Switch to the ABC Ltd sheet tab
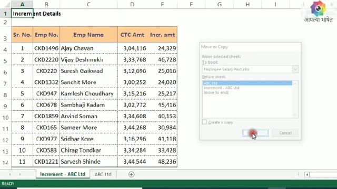Screen dimensions: 337x189 coord(103,174)
